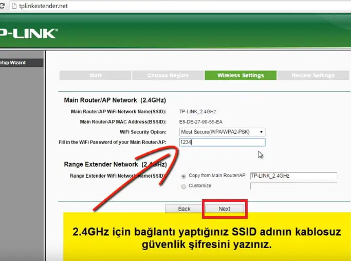Click the Fill in the WiFi Password label
The height and width of the screenshot is (261, 351).
(113, 142)
